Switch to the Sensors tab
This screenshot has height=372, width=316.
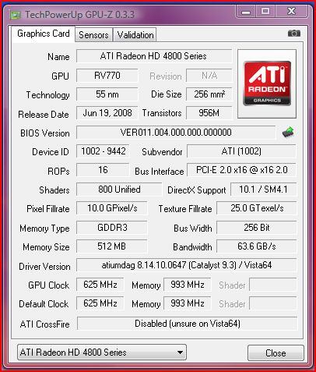click(93, 35)
